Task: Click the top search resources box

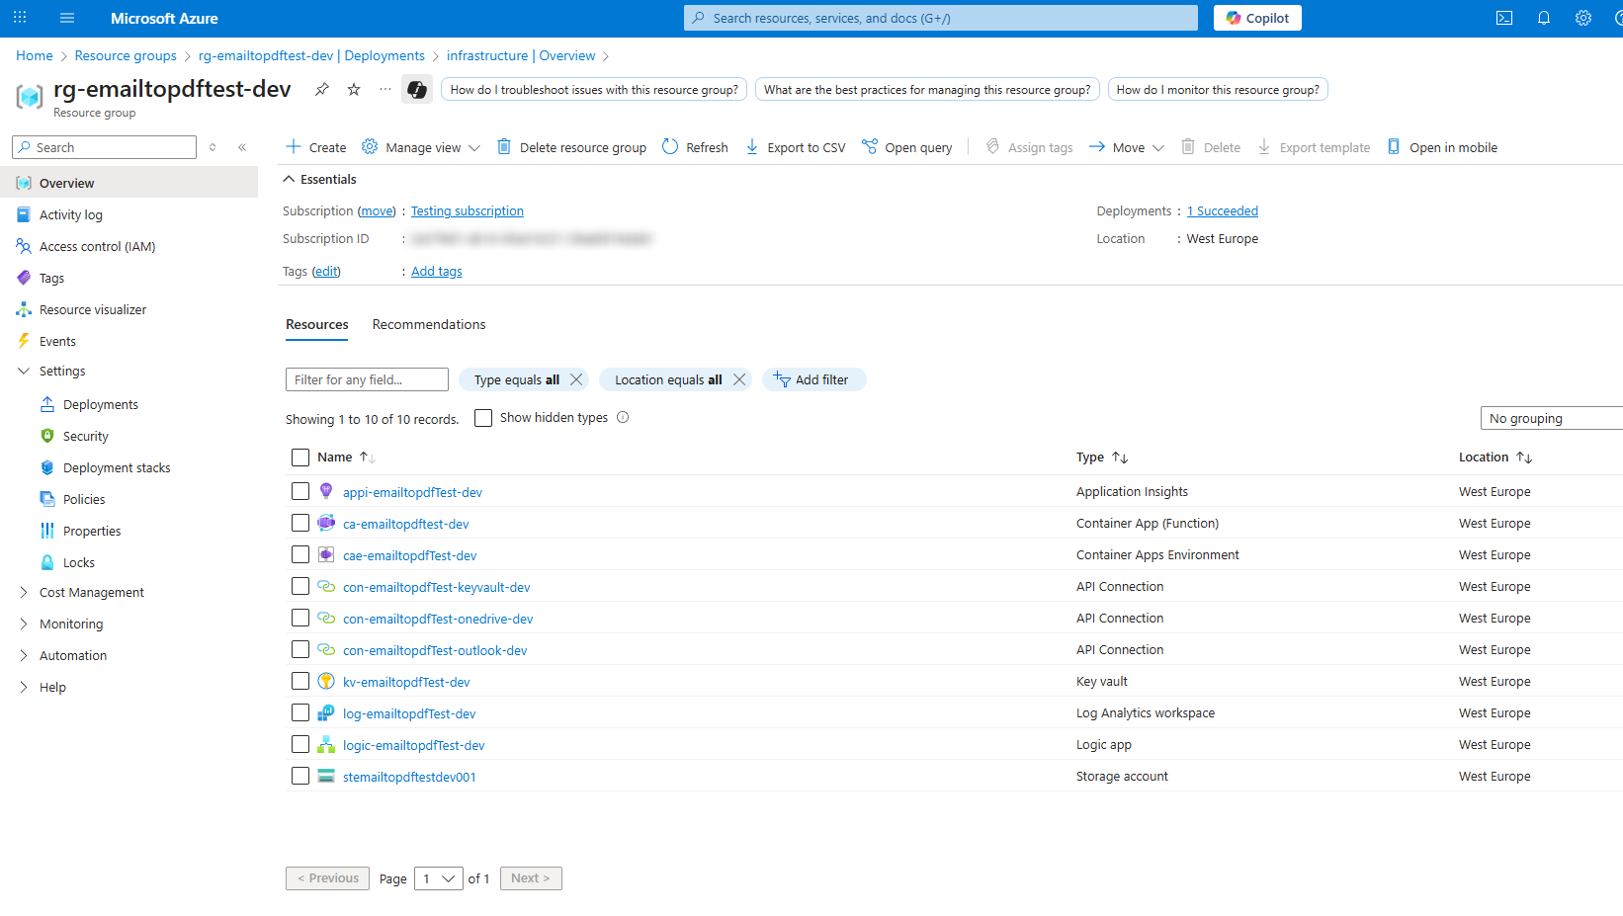Action: point(941,18)
